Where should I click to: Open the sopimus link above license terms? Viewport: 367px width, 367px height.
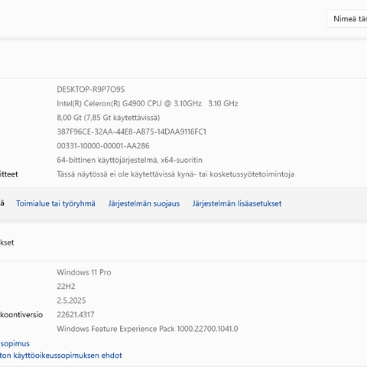(15, 343)
